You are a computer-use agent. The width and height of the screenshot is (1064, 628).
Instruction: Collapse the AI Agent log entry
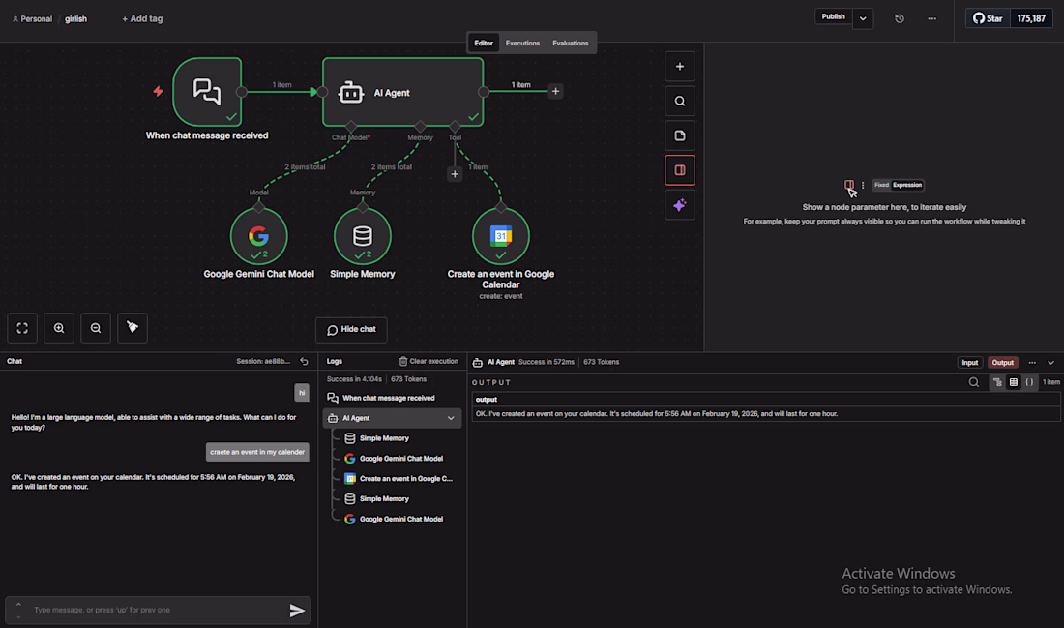pos(451,418)
